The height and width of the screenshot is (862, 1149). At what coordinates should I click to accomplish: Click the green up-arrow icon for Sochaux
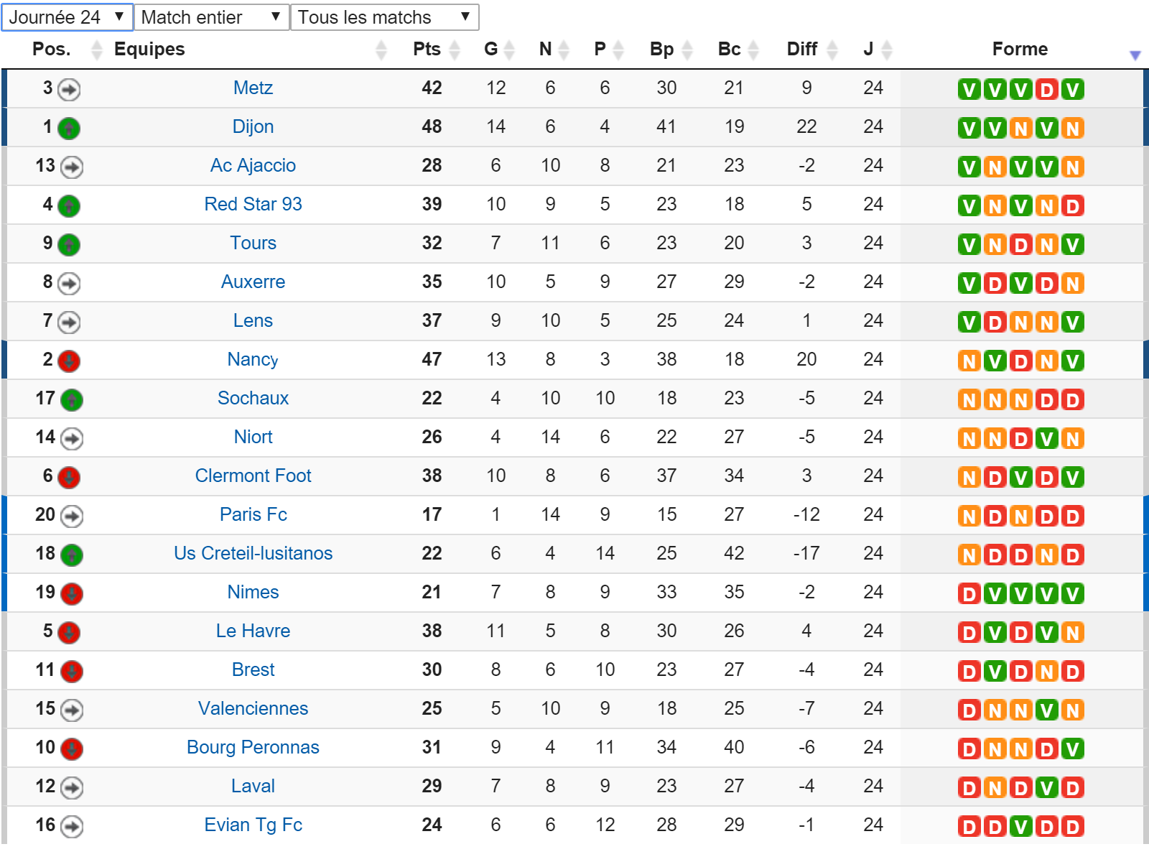(72, 400)
